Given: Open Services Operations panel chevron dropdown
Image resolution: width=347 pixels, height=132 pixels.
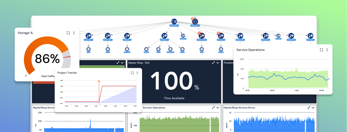Looking at the screenshot, I should click(x=218, y=108).
